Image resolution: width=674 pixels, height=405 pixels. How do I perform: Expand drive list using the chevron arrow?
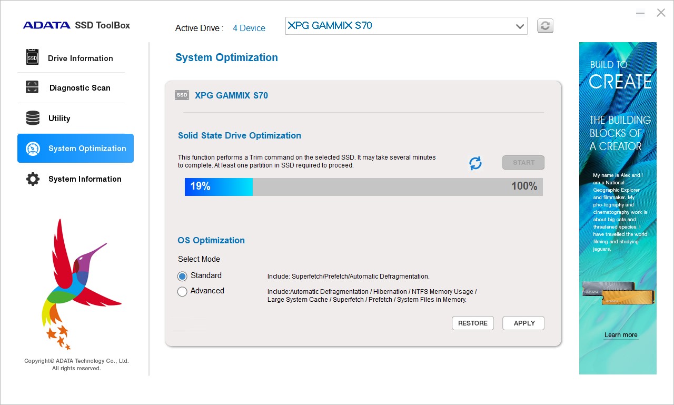click(x=520, y=26)
